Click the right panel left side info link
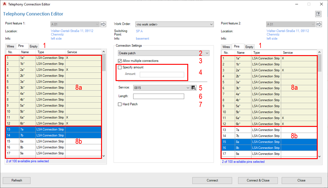Viewport: 328px width, 188px height. [x=272, y=39]
